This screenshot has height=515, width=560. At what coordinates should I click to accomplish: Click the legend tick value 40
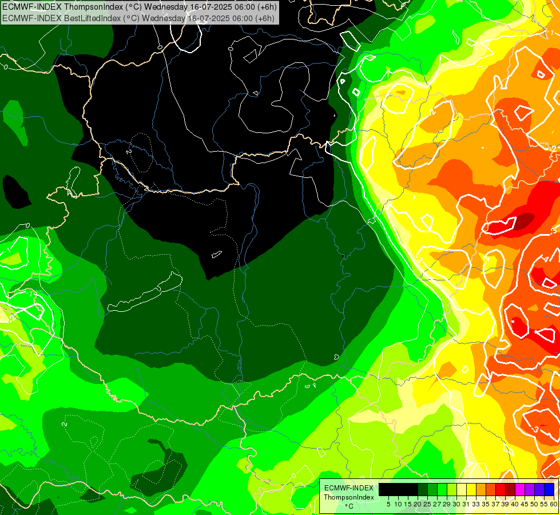point(515,504)
